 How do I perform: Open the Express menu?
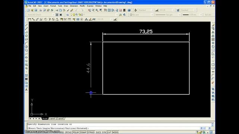point(90,6)
